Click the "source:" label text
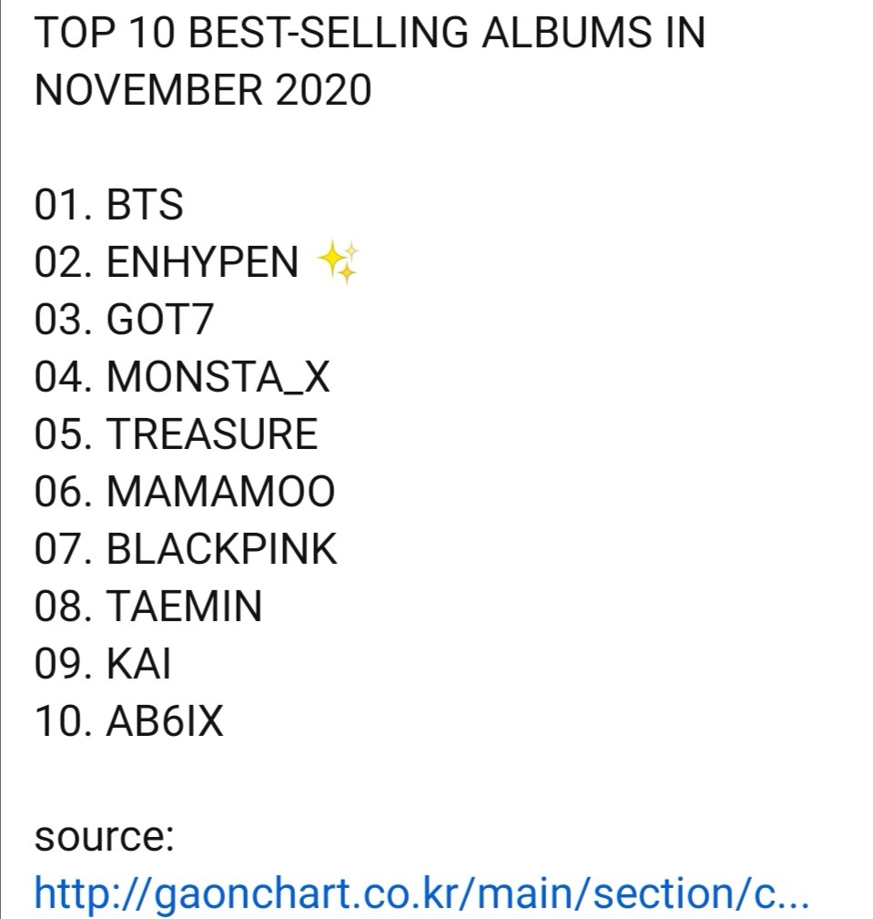 tap(104, 837)
